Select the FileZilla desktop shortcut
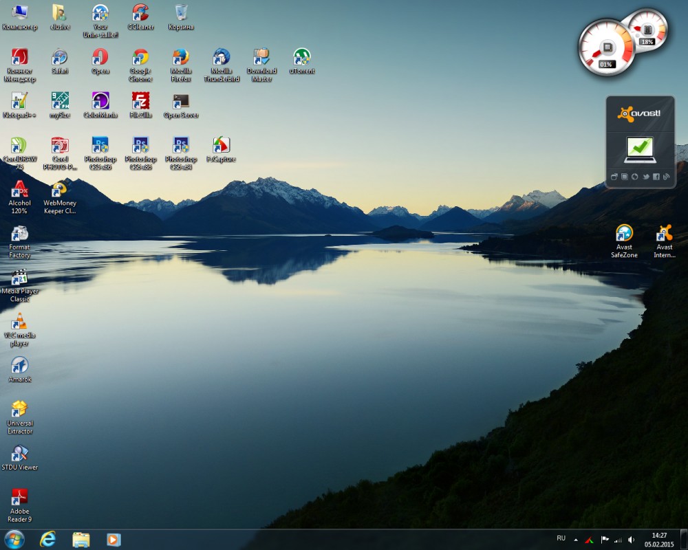688x550 pixels. point(140,102)
